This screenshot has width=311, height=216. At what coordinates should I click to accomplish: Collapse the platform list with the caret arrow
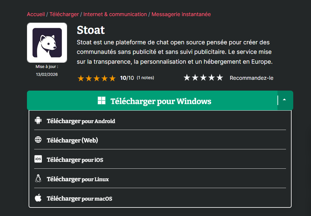point(285,100)
